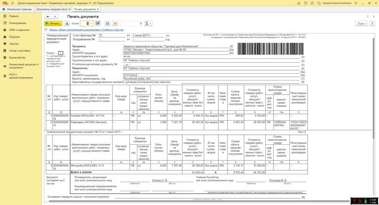This screenshot has height=205, width=379.
Task: Save document with floppy disk icon
Action: click(107, 23)
